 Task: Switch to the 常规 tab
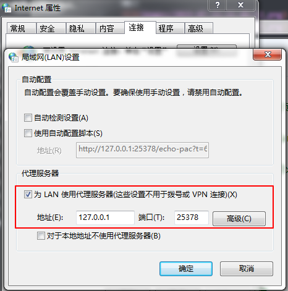point(22,28)
